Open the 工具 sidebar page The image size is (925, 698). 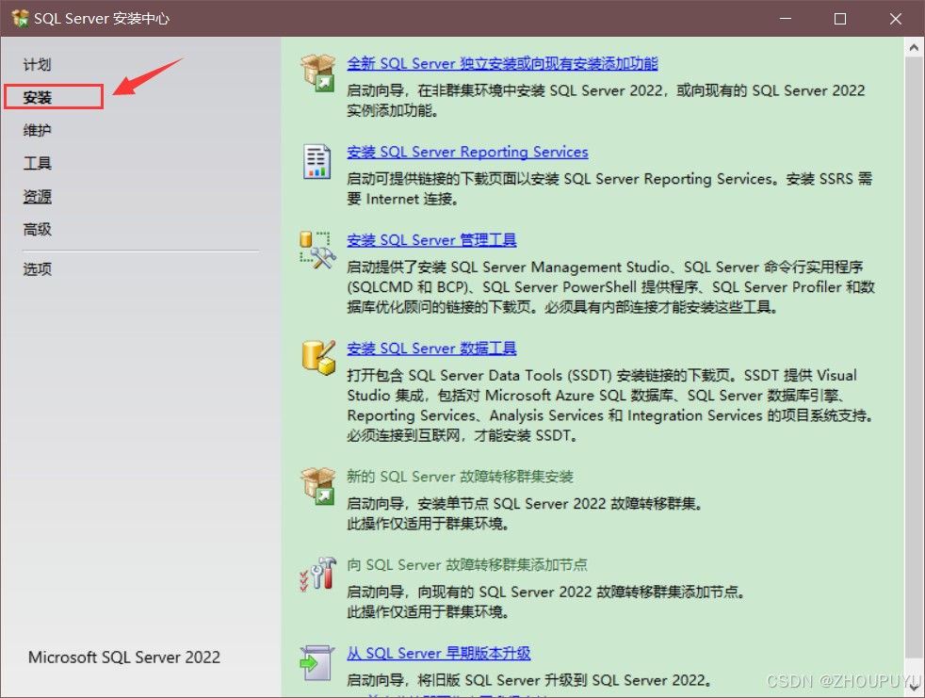click(38, 163)
